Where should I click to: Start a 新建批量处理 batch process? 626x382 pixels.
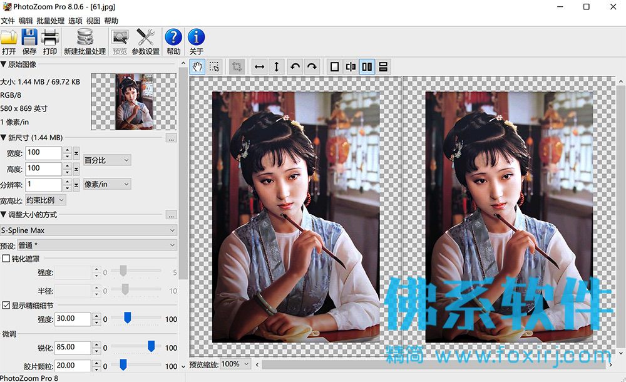click(85, 41)
